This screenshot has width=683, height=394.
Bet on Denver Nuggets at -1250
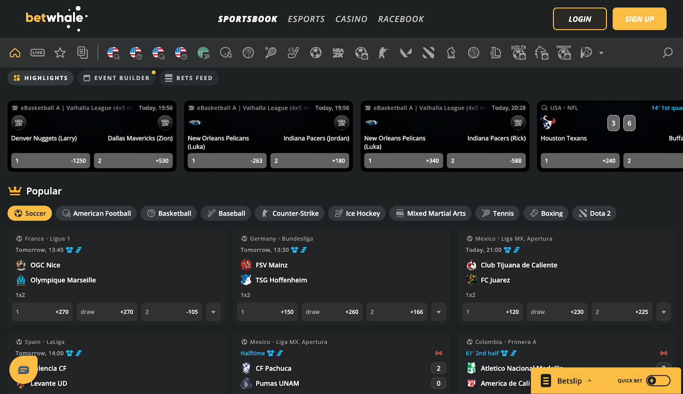[50, 161]
